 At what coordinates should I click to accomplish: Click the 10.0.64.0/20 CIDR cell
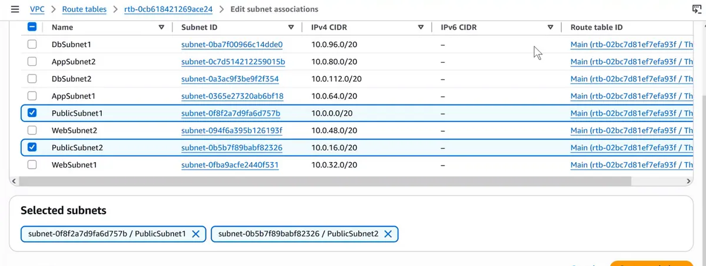pyautogui.click(x=333, y=96)
